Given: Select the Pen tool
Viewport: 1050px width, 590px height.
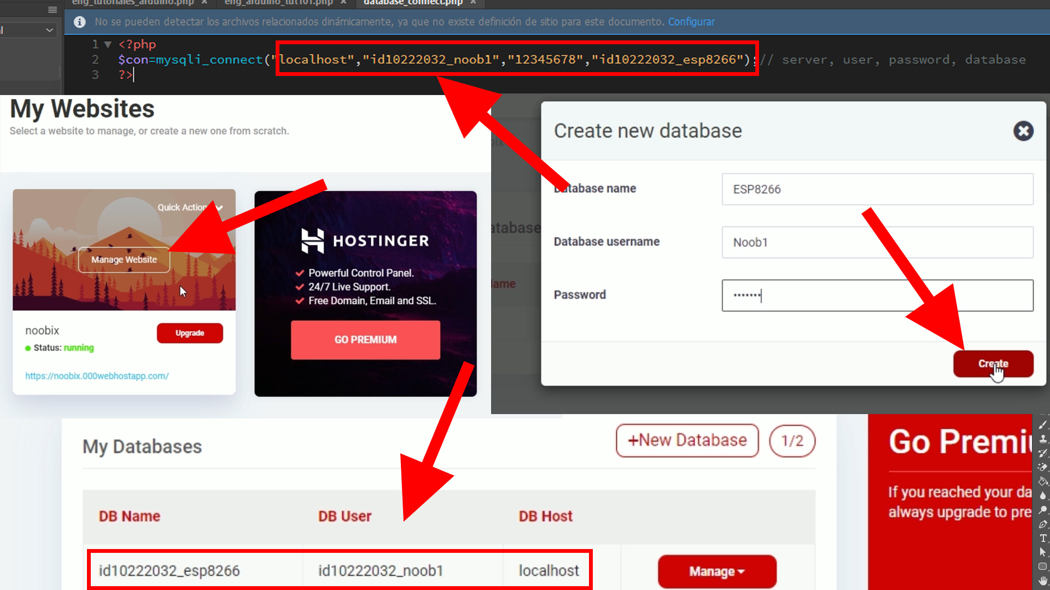Looking at the screenshot, I should click(x=1043, y=524).
